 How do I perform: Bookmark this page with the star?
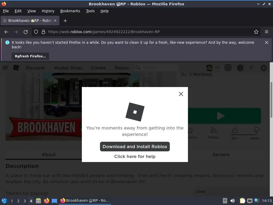coord(256,32)
